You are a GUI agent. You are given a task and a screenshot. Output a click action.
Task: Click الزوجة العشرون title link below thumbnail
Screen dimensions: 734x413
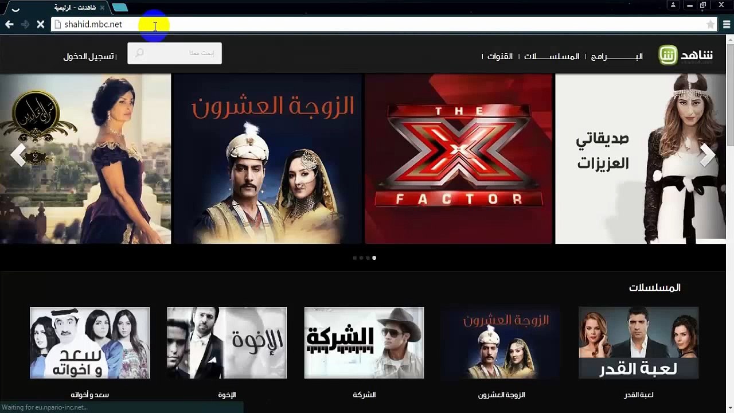point(502,395)
